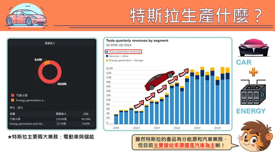275x154 pixels.
Task: Click the 2019 x-axis label
Action: click(116, 128)
